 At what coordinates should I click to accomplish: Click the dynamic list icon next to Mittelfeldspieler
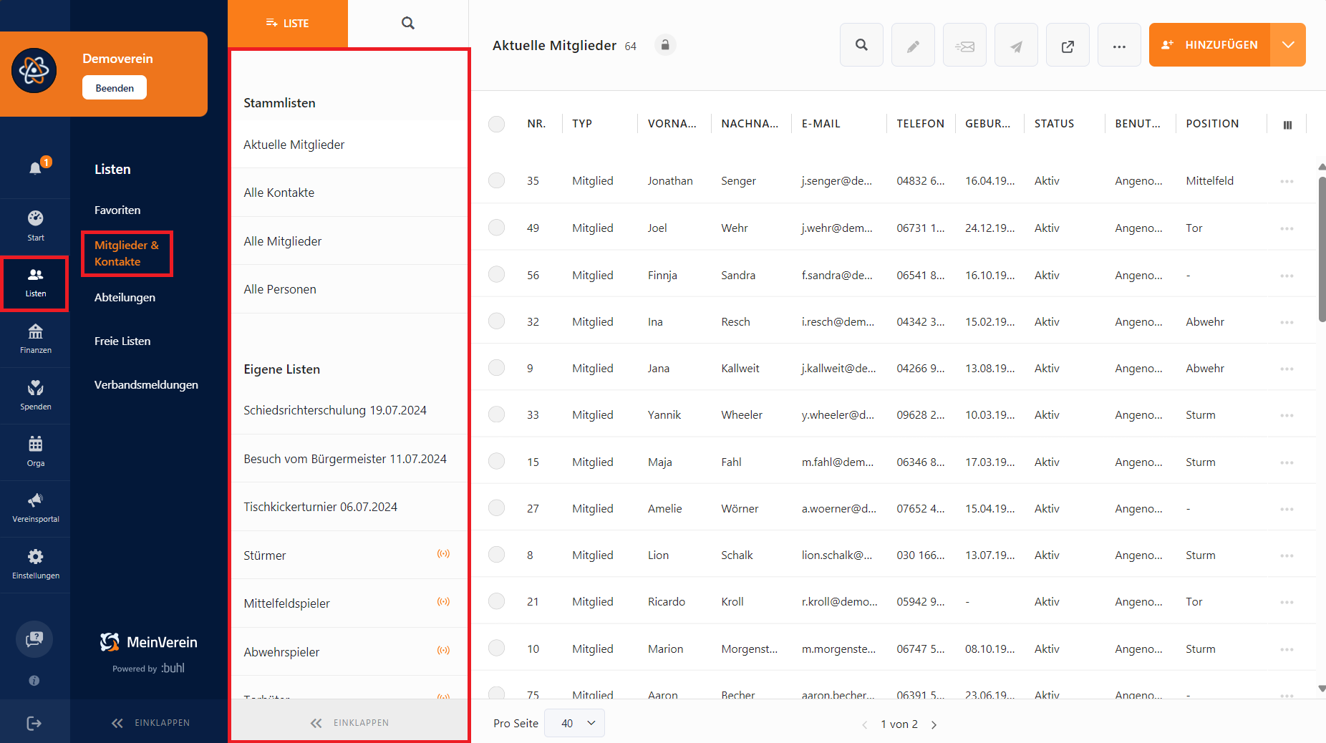click(x=444, y=602)
